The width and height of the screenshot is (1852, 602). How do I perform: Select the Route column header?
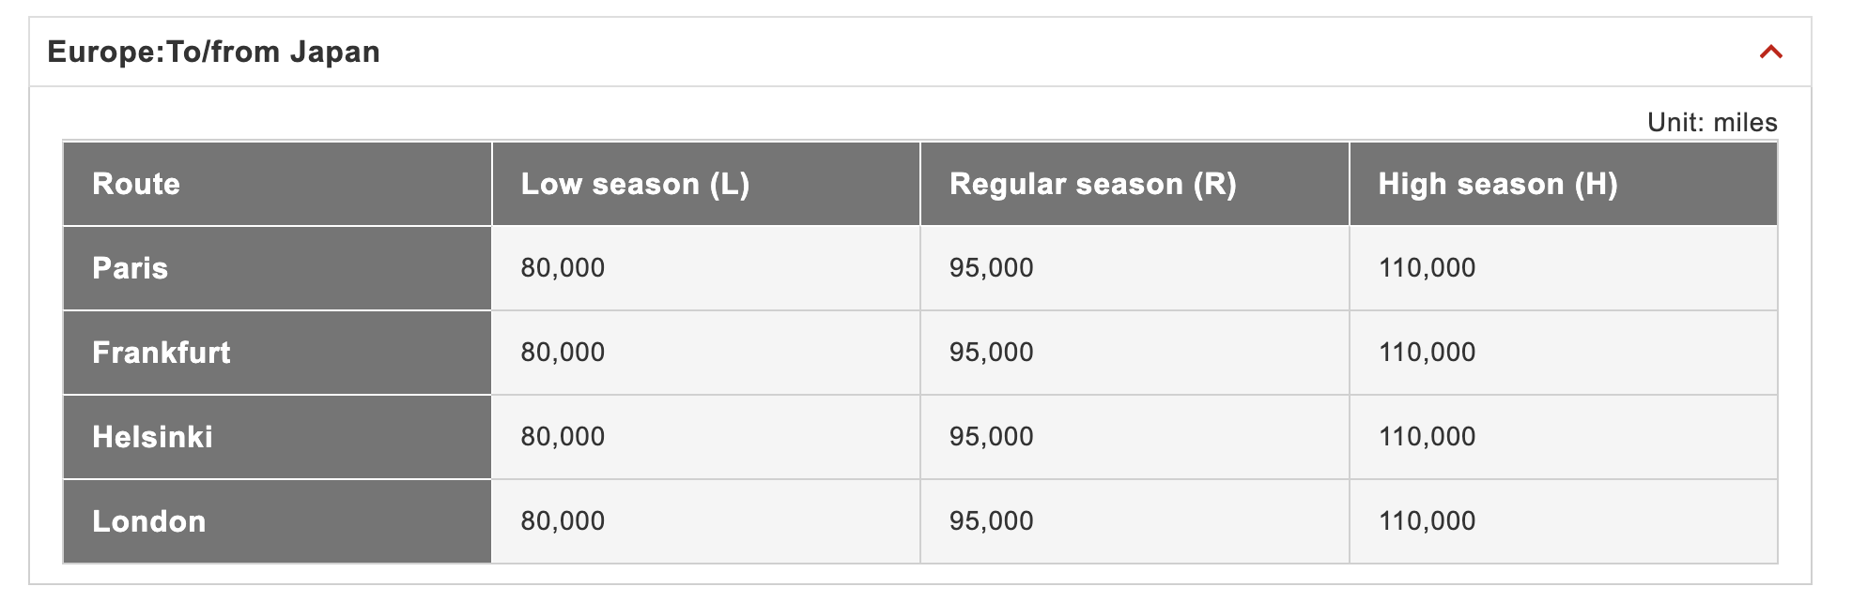point(136,184)
